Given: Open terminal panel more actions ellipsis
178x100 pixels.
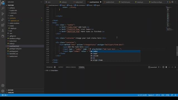Looking at the screenshot, I should [x=169, y=67].
